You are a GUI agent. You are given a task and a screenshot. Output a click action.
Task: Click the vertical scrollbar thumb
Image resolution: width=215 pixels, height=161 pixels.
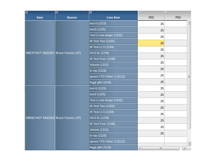[x=189, y=77]
